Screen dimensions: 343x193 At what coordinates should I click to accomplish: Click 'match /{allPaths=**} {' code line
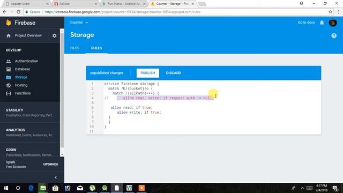[136, 93]
